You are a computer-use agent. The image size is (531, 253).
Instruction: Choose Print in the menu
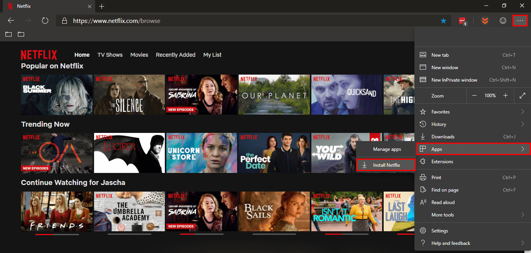(473, 178)
